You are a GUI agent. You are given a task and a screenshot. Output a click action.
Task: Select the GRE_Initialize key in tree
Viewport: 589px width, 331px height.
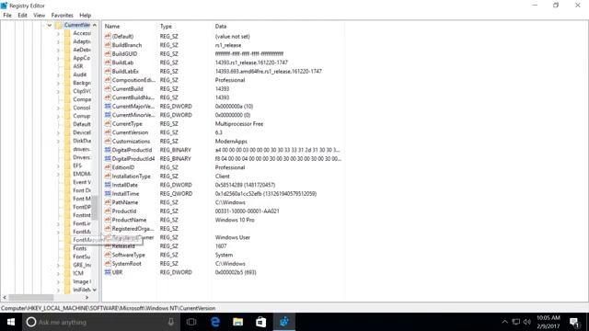82,265
